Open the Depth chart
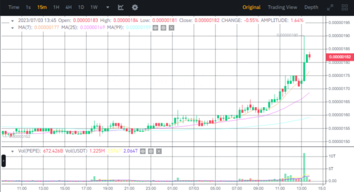Image resolution: width=354 pixels, height=192 pixels. click(311, 7)
